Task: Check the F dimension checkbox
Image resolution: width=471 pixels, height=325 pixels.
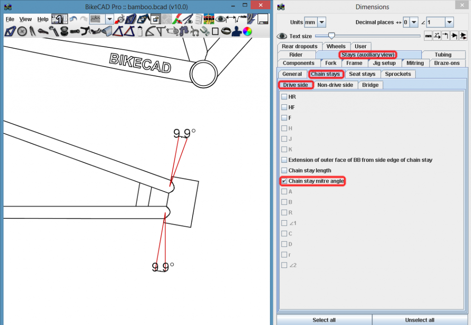Action: coord(284,118)
